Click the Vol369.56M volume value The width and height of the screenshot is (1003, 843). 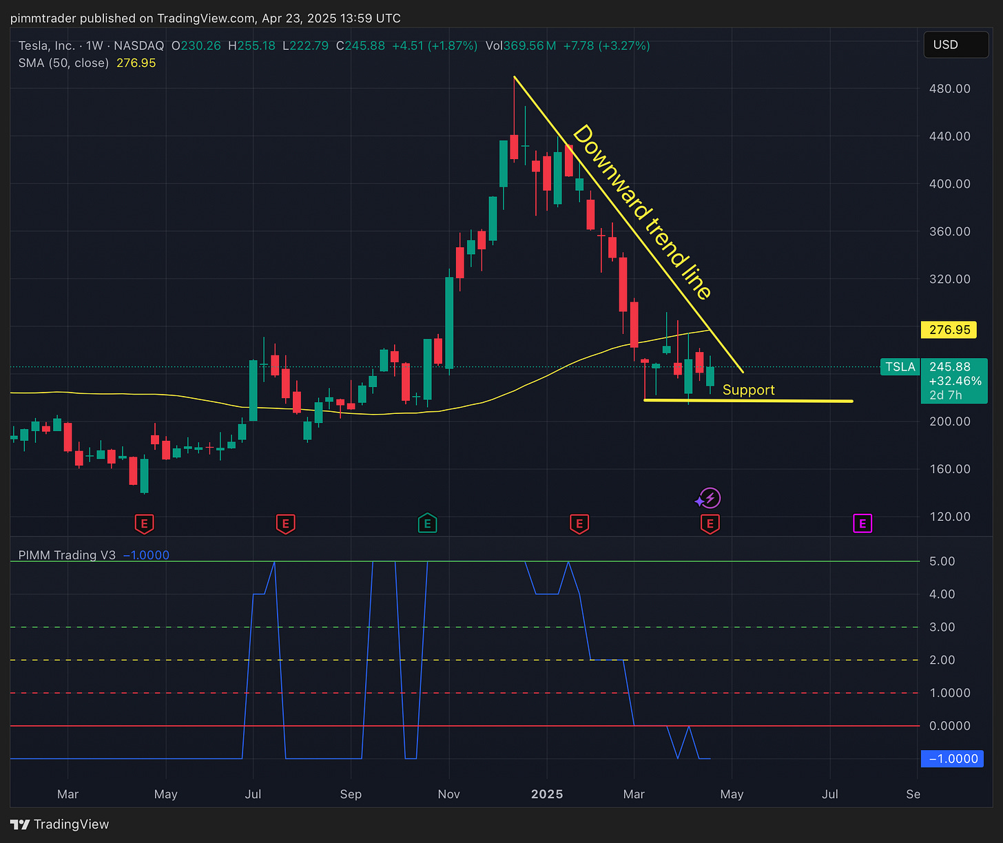click(x=520, y=45)
